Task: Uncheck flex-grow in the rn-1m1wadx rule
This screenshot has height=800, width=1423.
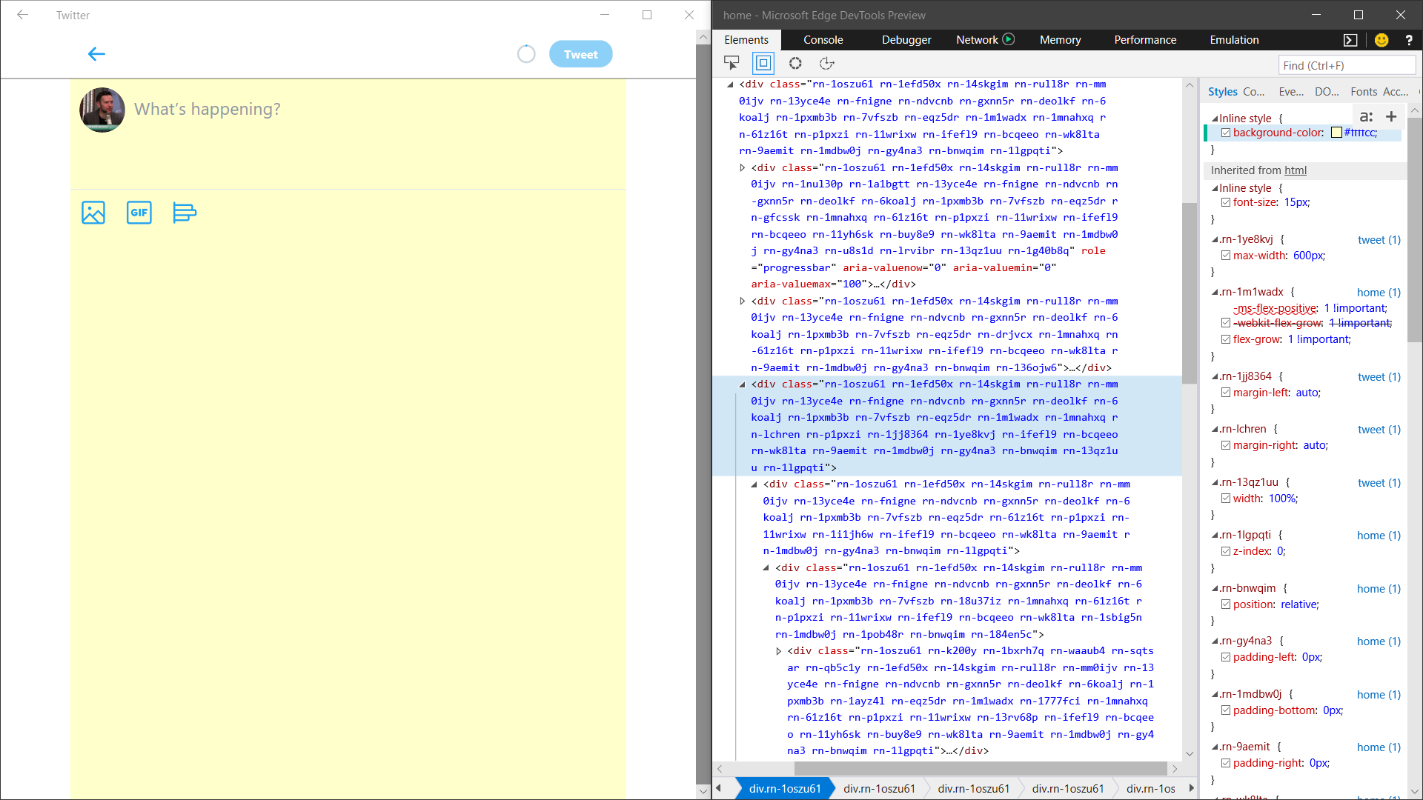Action: (1226, 339)
